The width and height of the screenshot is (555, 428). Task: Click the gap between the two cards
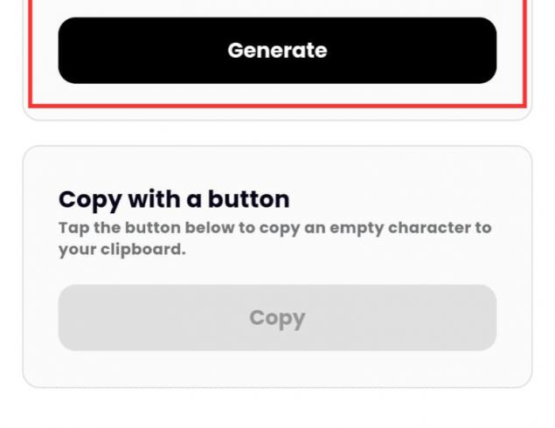(277, 133)
